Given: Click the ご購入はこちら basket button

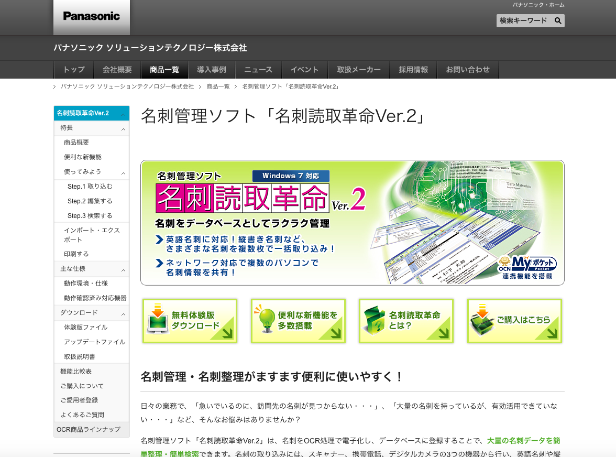Looking at the screenshot, I should 514,321.
